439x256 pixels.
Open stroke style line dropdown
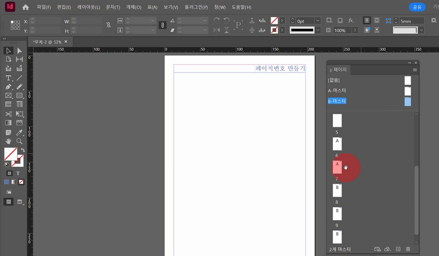tap(318, 30)
